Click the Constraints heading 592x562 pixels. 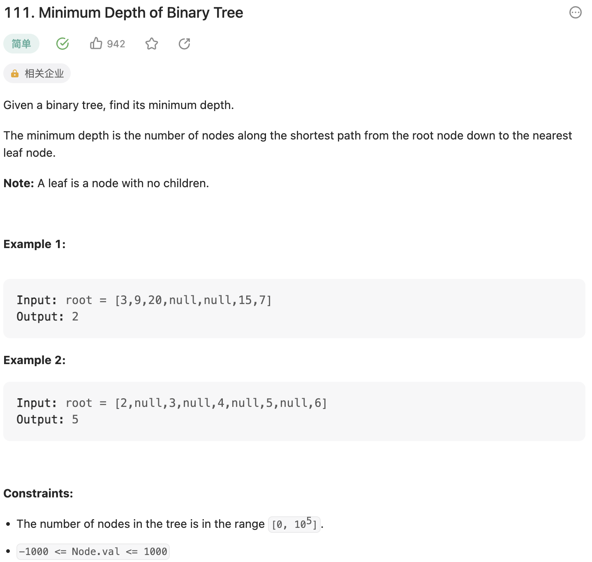tap(38, 494)
